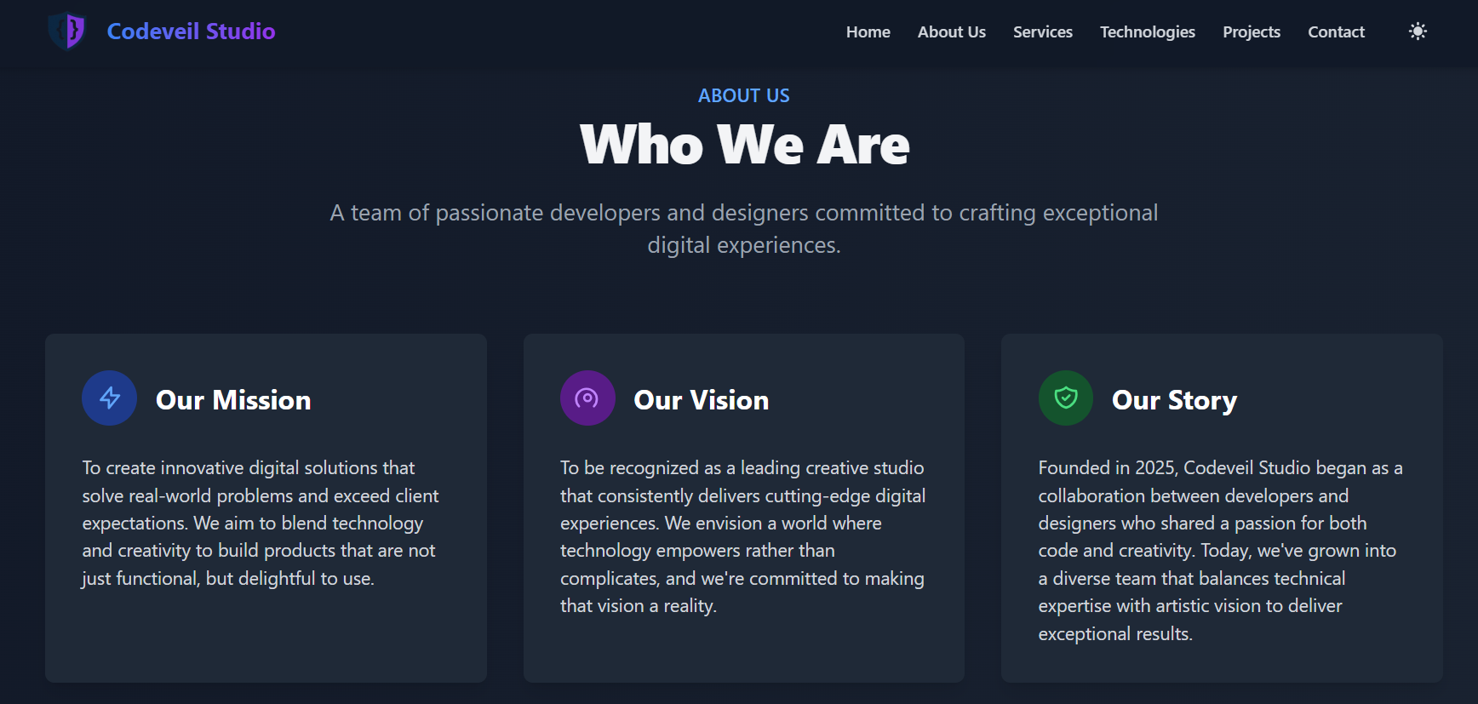Click the "Our Mission" card title
The height and width of the screenshot is (704, 1478).
click(233, 400)
